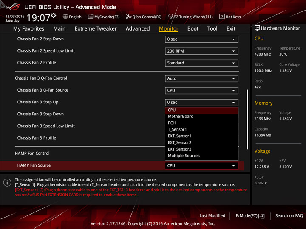Image resolution: width=306 pixels, height=229 pixels.
Task: Click the info icon in help area
Action: [x=7, y=182]
